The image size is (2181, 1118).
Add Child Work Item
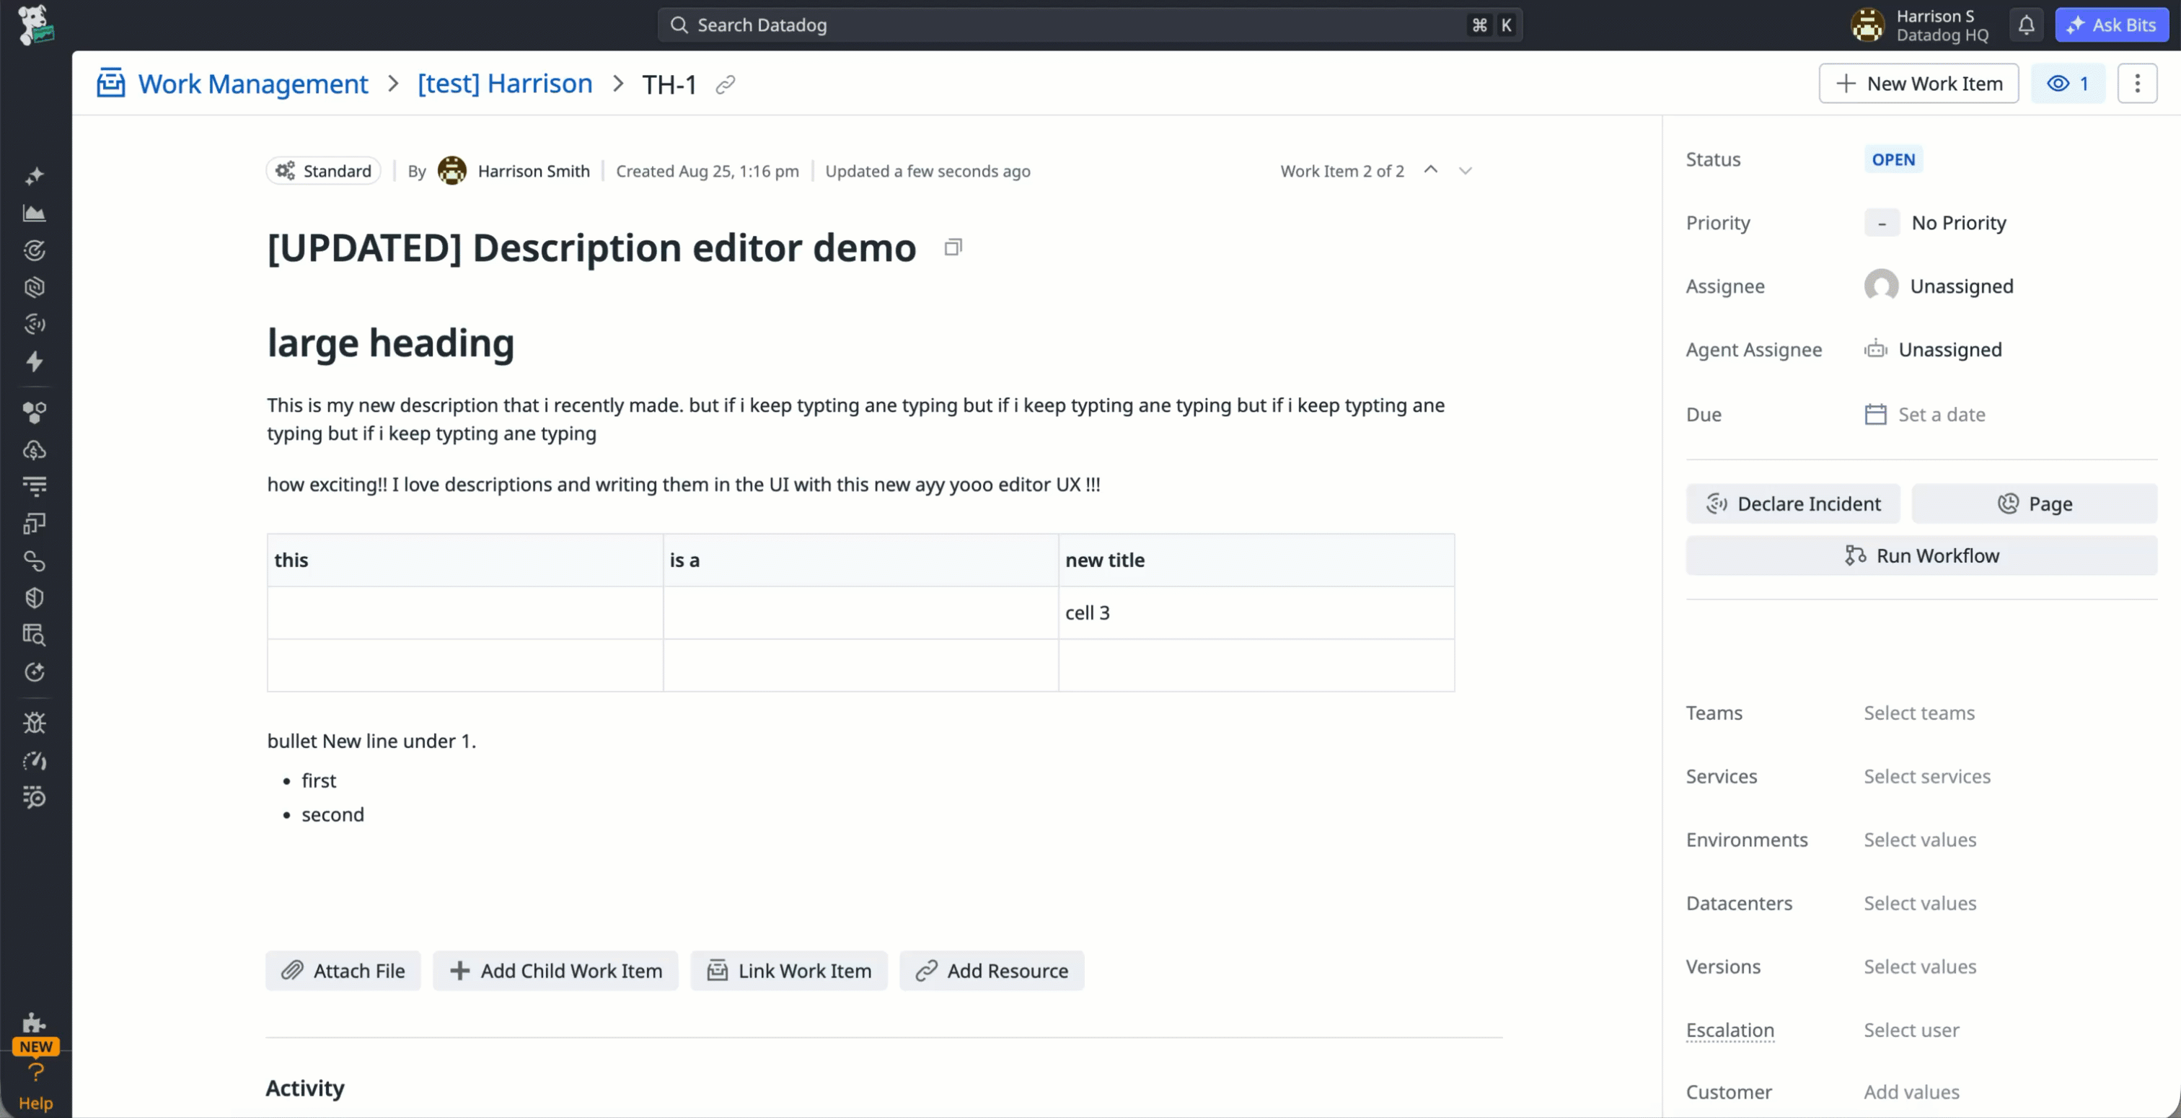555,971
